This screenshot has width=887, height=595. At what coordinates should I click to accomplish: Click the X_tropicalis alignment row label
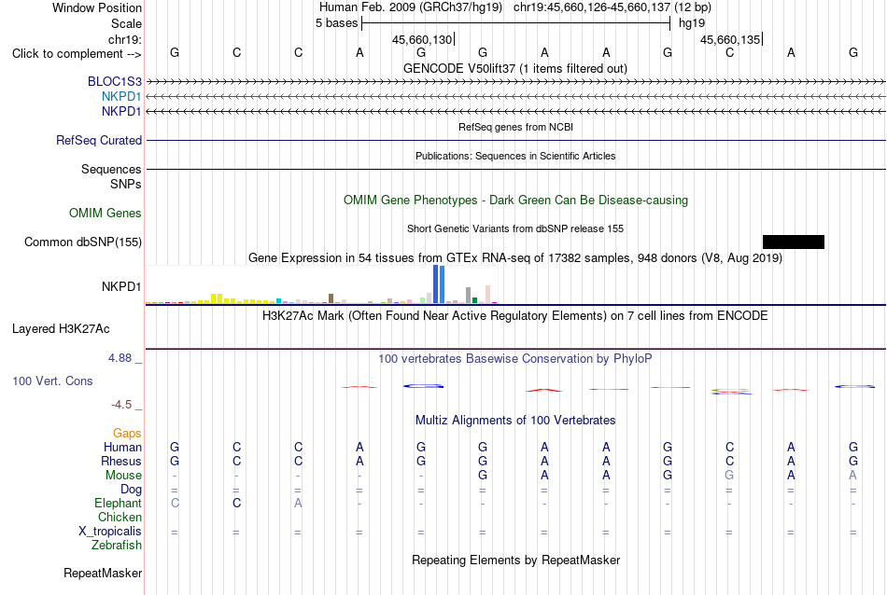coord(110,532)
